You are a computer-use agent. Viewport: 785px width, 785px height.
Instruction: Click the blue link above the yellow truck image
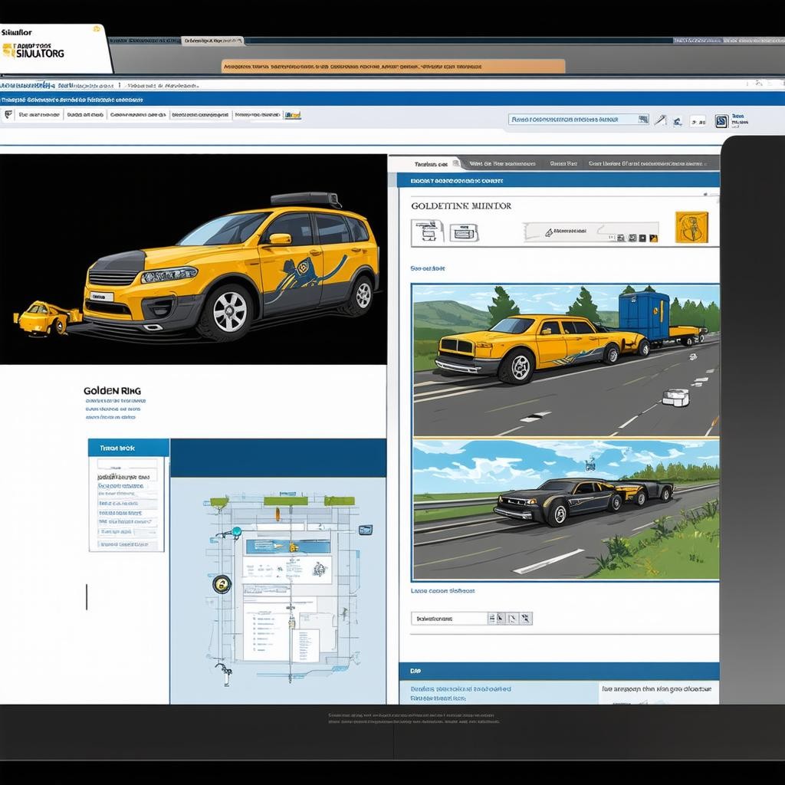coord(428,269)
